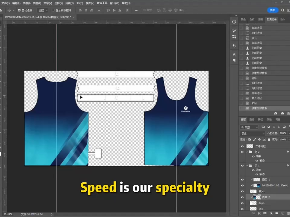
Task: Expand the 组 2 layer group
Action: 247,152
